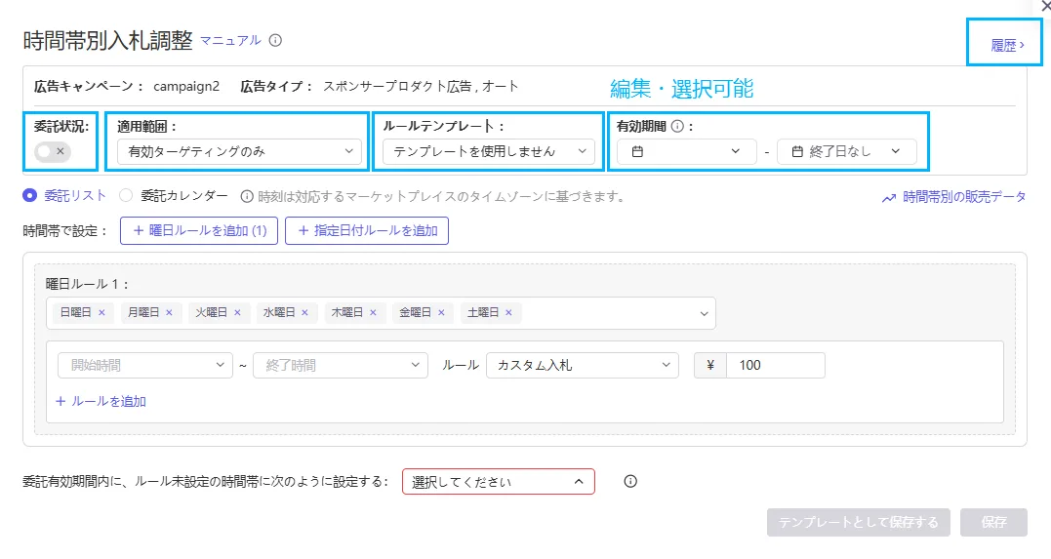Select the 委託リスト radio button
The image size is (1051, 559).
coord(29,196)
